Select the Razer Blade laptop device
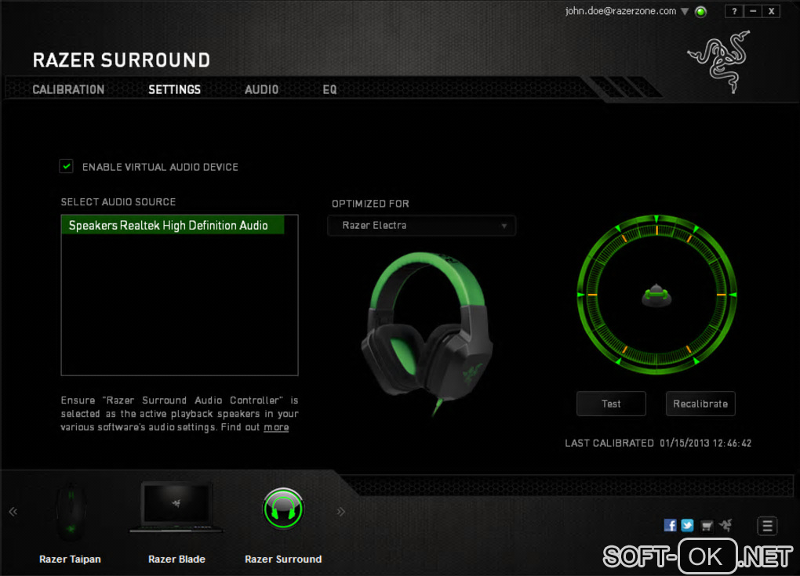 [x=176, y=508]
